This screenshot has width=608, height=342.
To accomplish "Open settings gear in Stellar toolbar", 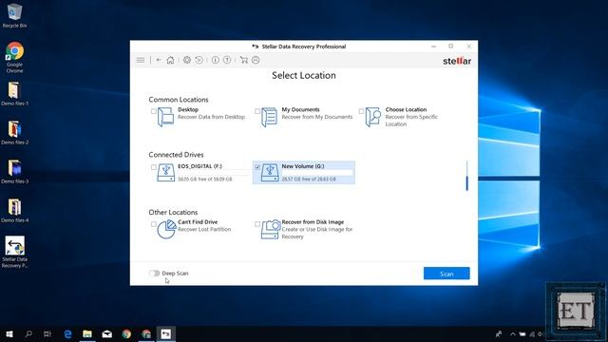I will (x=187, y=60).
